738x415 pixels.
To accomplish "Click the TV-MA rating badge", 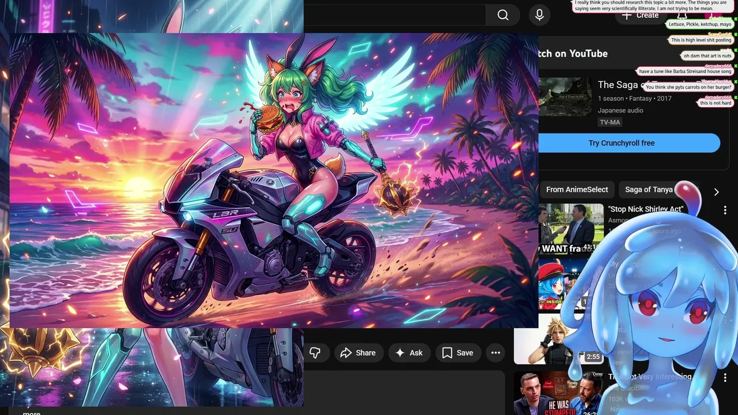I will click(x=610, y=122).
